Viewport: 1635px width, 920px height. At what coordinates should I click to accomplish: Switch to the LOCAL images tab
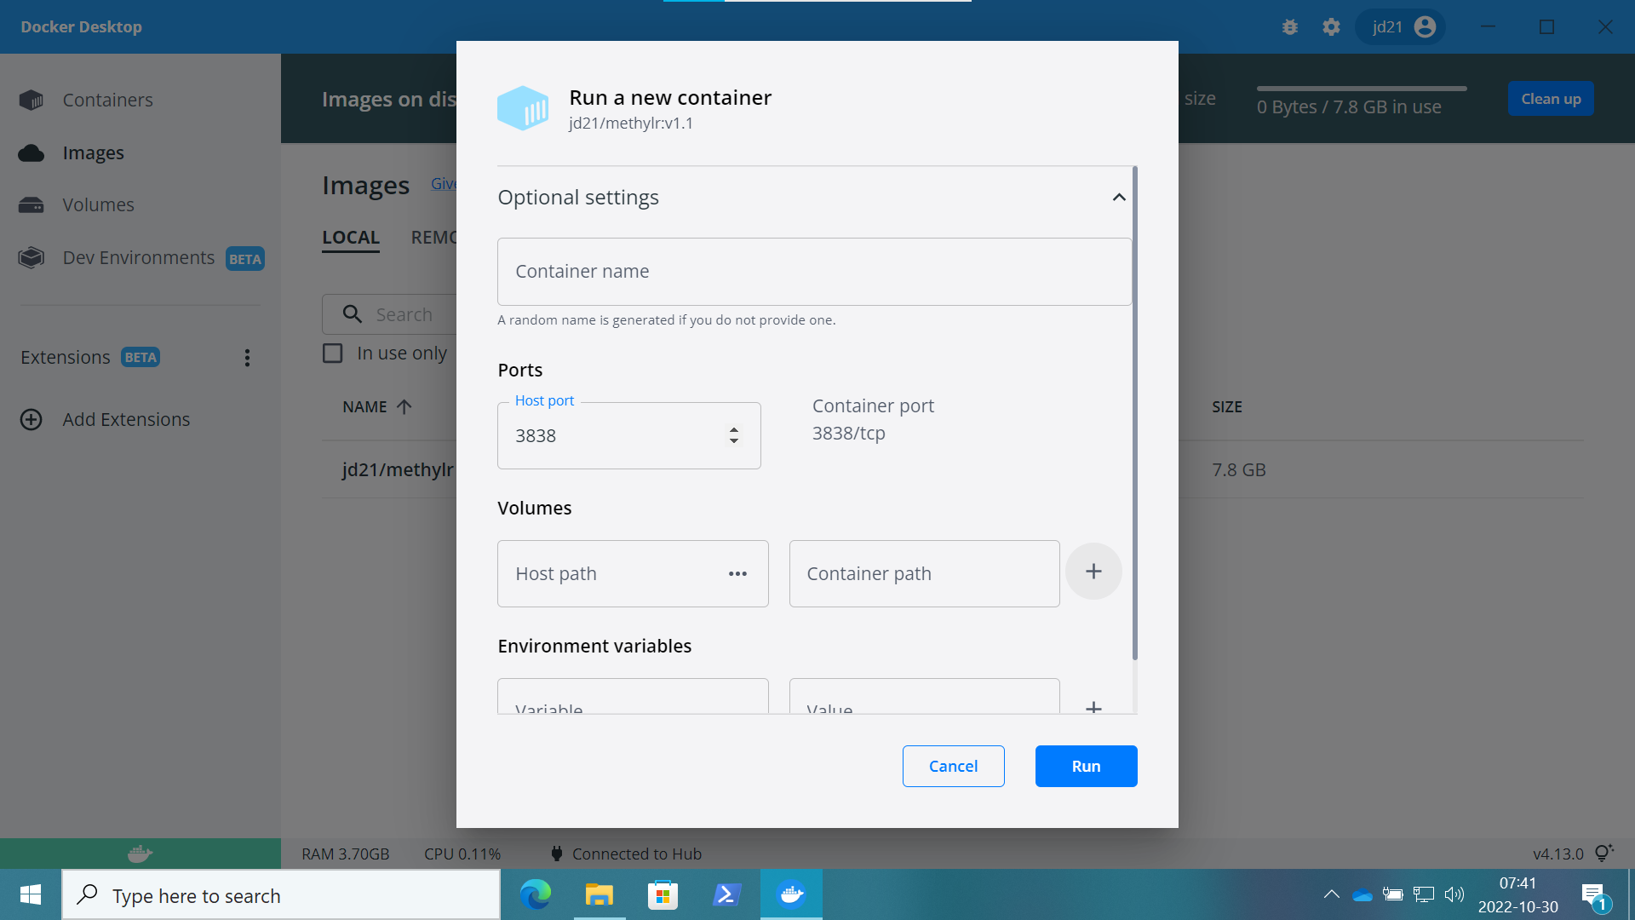point(351,238)
